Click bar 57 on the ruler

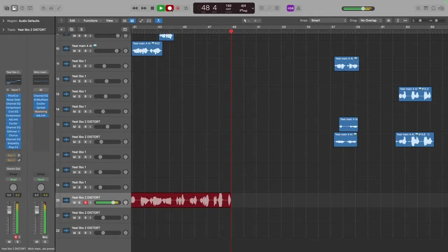pyautogui.click(x=333, y=27)
